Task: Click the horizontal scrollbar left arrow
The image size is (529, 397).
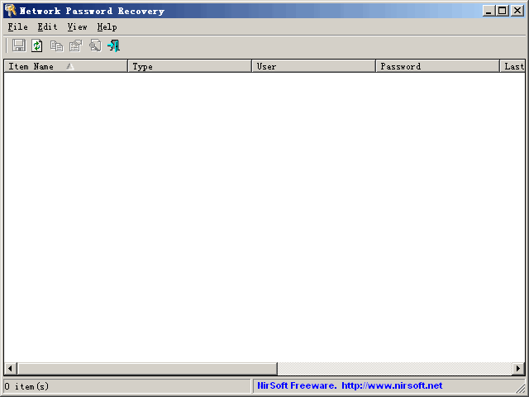Action: coord(10,368)
